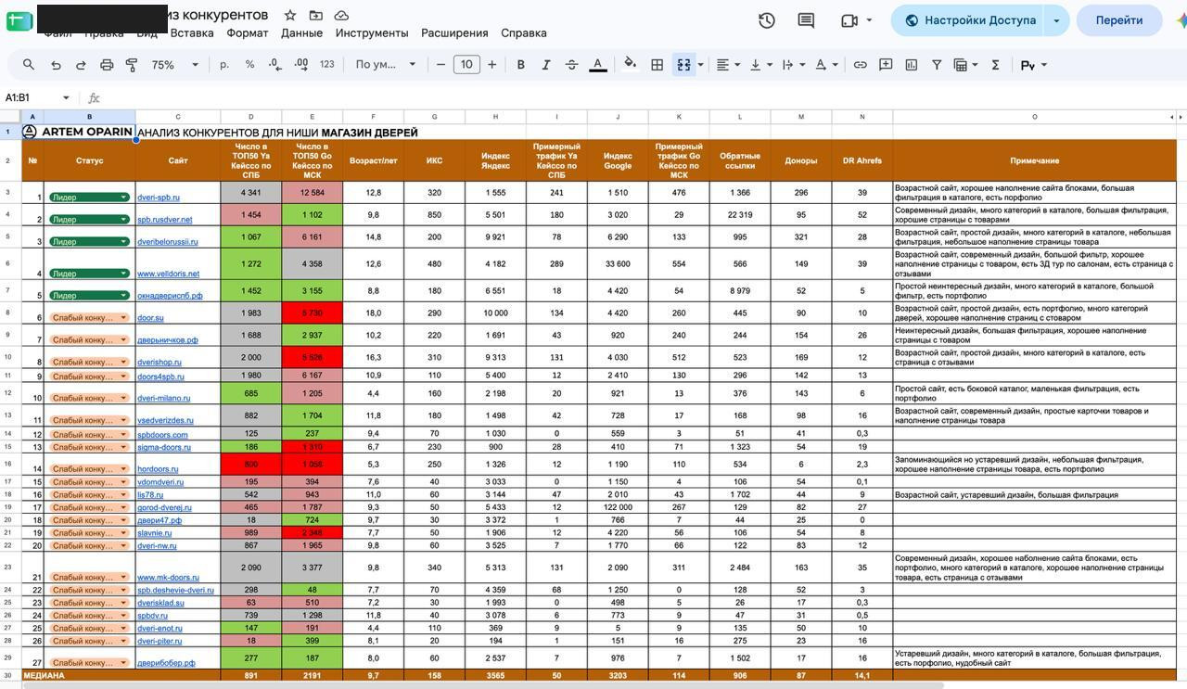Expand share options arrow
The image size is (1187, 689).
click(x=1056, y=20)
